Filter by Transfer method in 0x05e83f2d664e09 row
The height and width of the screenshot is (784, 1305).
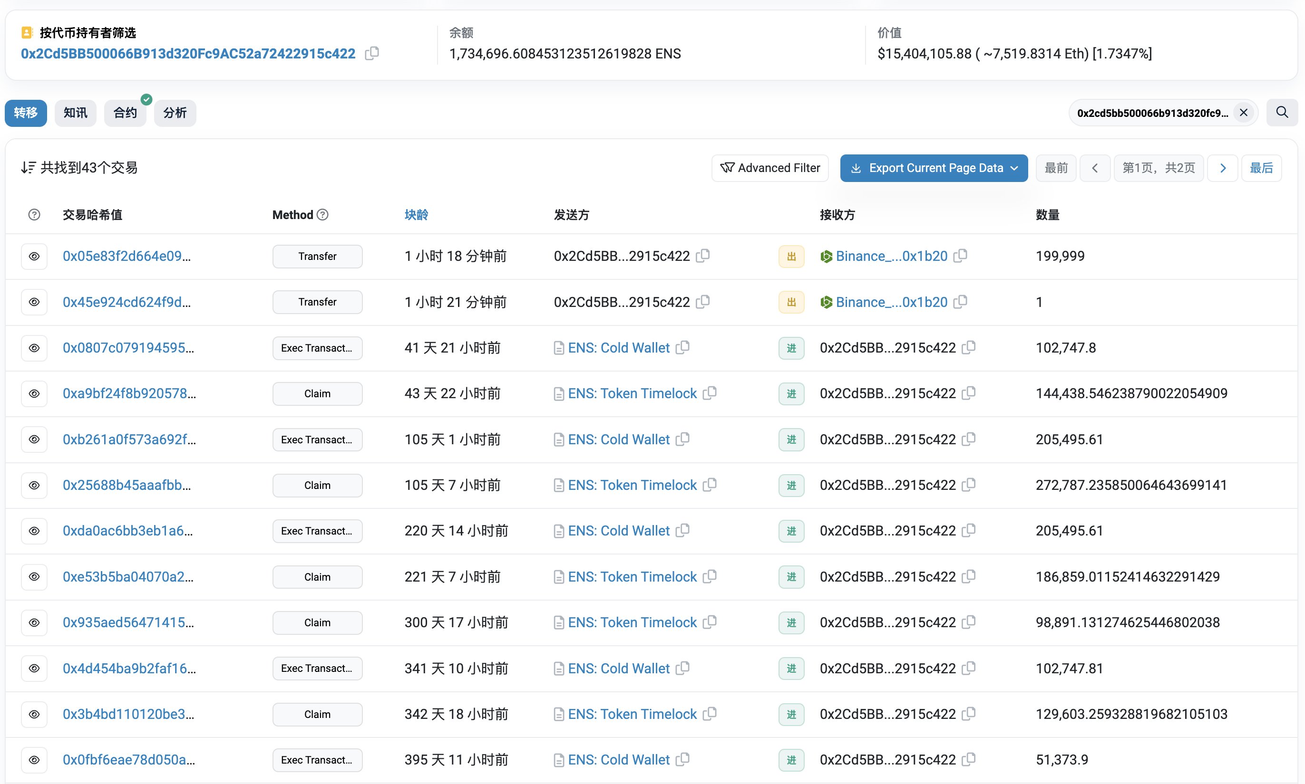pos(317,256)
